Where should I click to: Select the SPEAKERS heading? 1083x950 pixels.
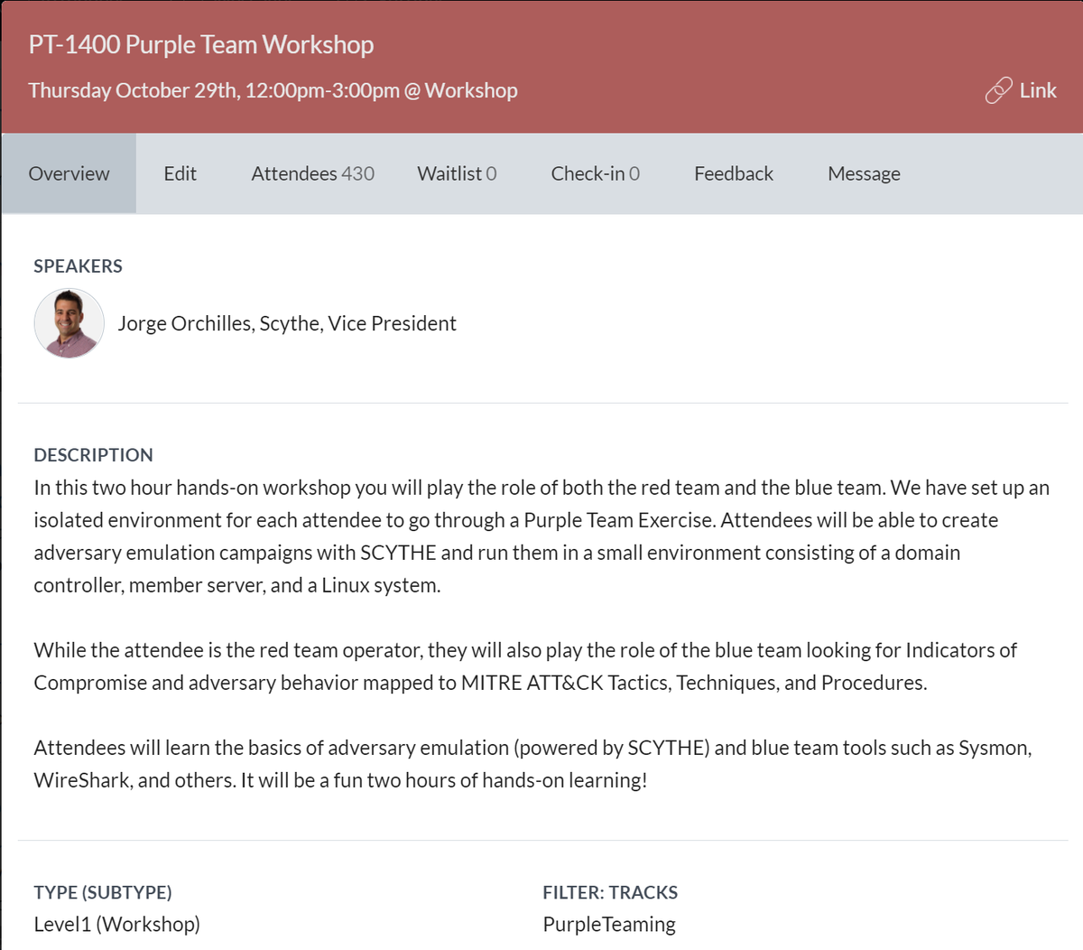78,266
